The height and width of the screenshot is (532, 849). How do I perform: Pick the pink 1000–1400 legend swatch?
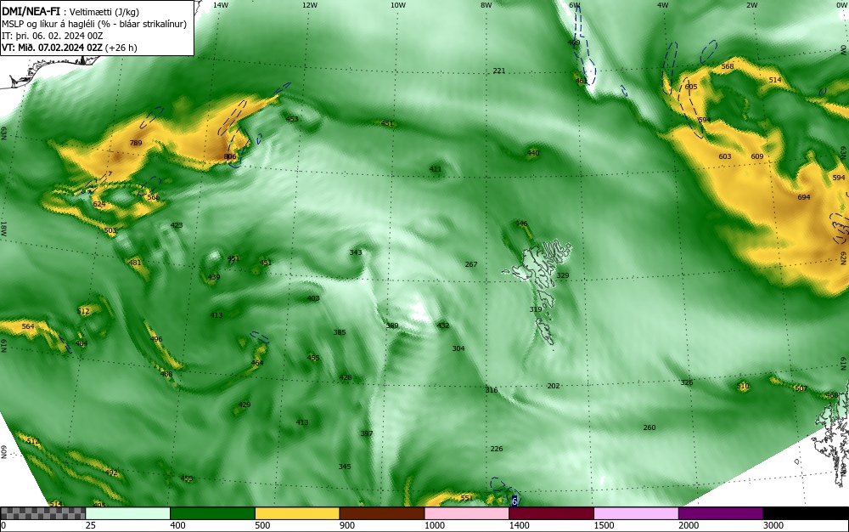[467, 513]
